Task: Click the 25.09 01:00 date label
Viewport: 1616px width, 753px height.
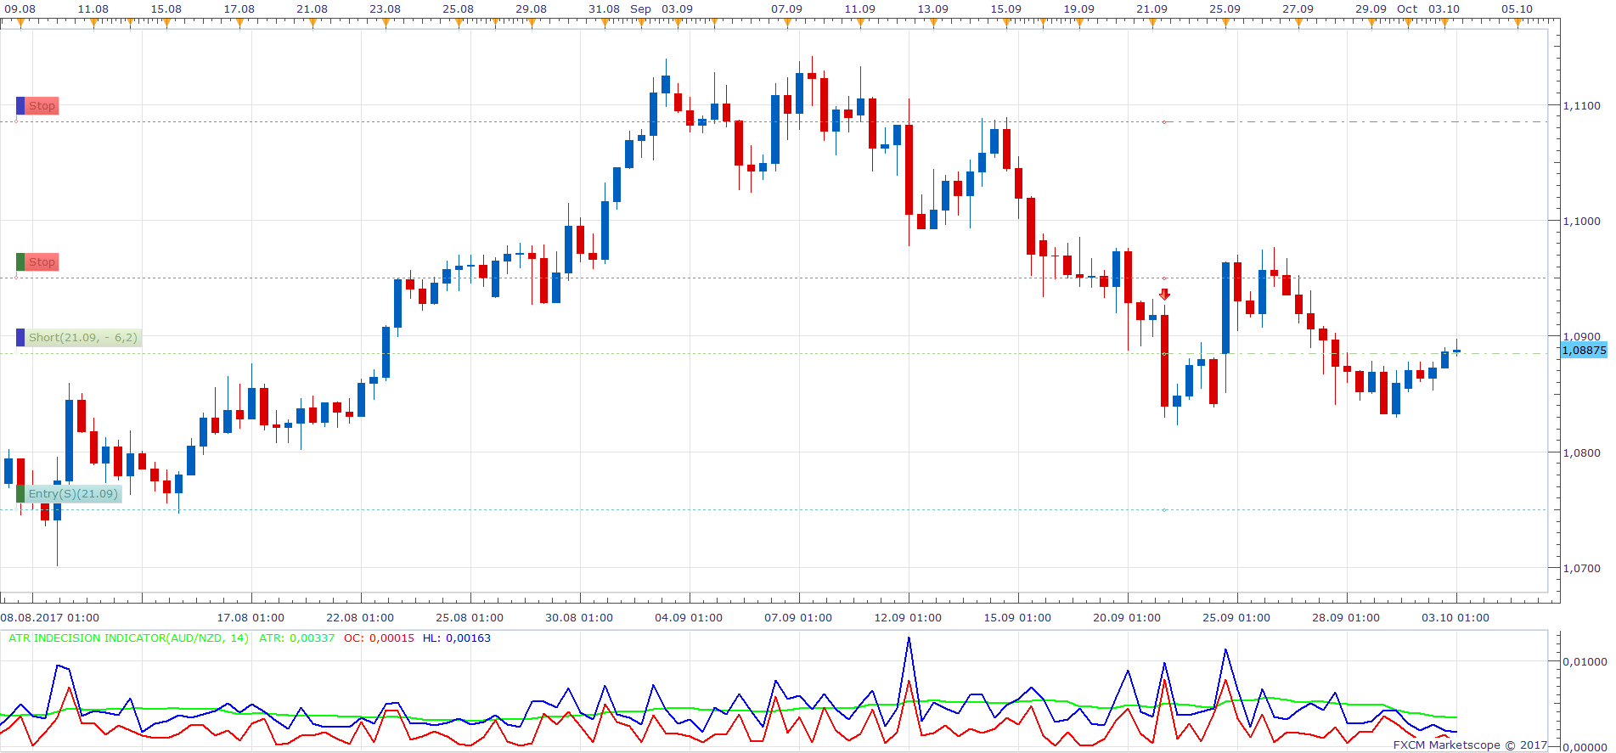Action: point(1236,618)
